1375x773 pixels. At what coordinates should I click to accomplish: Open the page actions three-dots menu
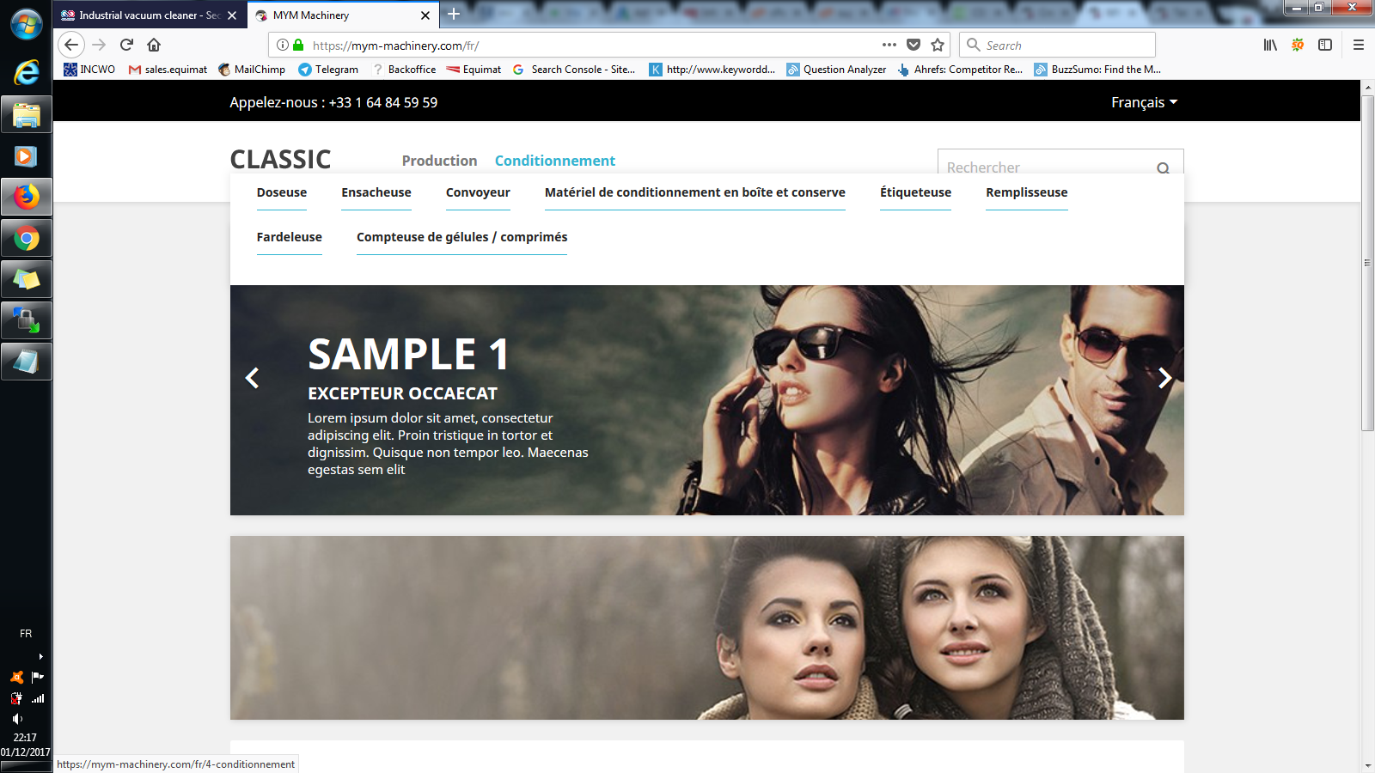coord(889,45)
